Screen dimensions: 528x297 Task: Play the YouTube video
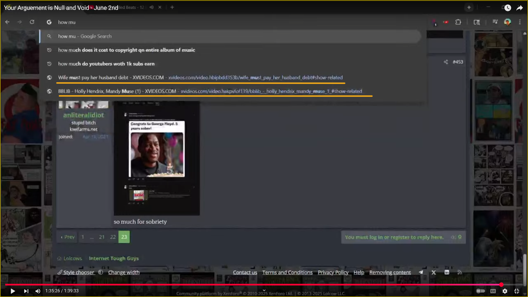pos(13,291)
